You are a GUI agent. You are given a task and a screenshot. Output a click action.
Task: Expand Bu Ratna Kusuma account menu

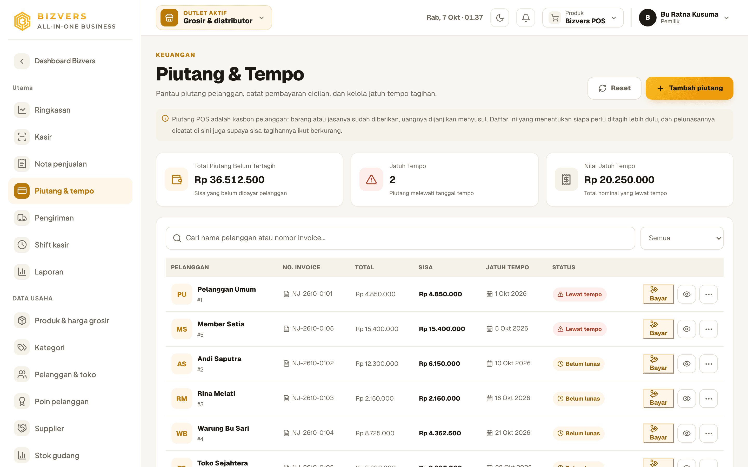tap(684, 18)
